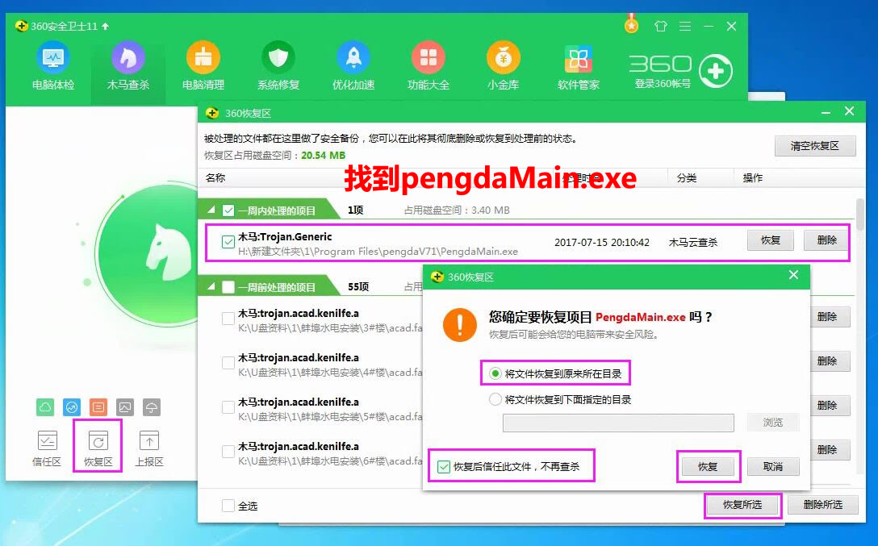Click the upgrade arrow beside 360安全卫士11
Image resolution: width=878 pixels, height=546 pixels.
click(105, 27)
